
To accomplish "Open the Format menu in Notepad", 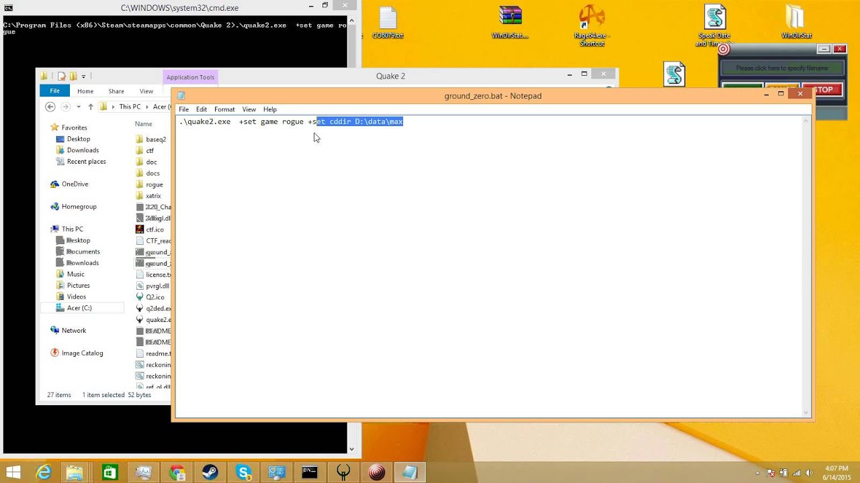I will (224, 109).
